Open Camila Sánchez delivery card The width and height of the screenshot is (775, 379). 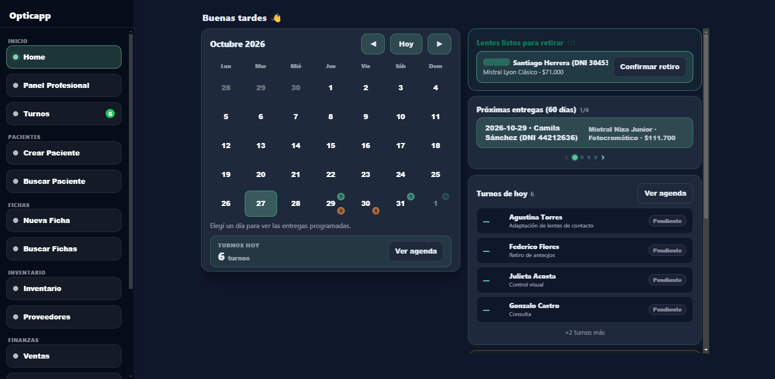point(585,133)
